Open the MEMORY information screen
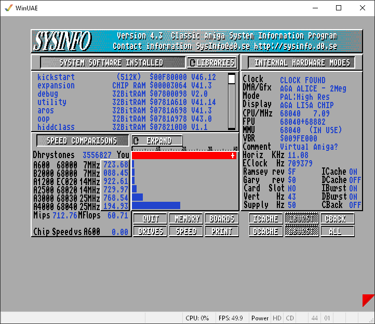The width and height of the screenshot is (375, 324). coord(186,218)
